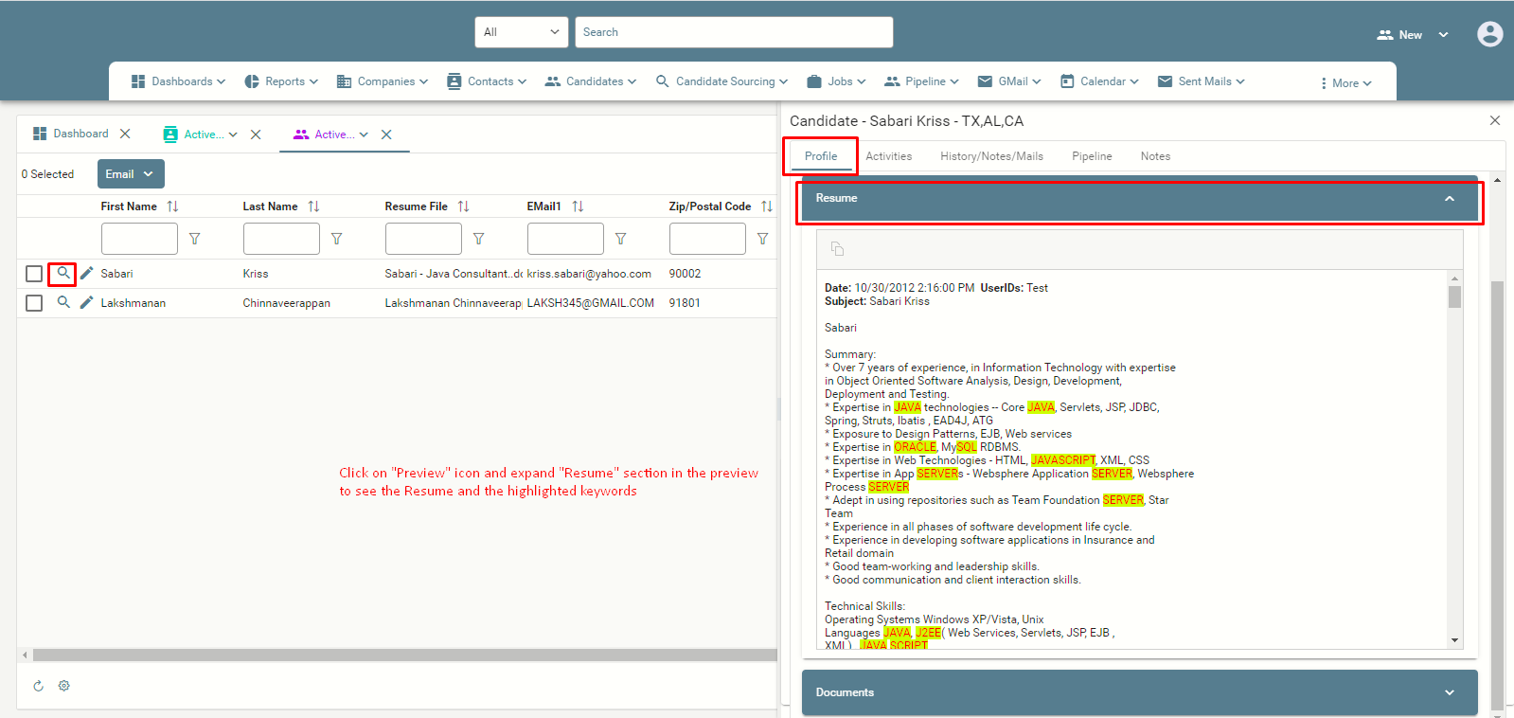
Task: Click the resume vertical scrollbar thumb
Action: pos(1454,296)
